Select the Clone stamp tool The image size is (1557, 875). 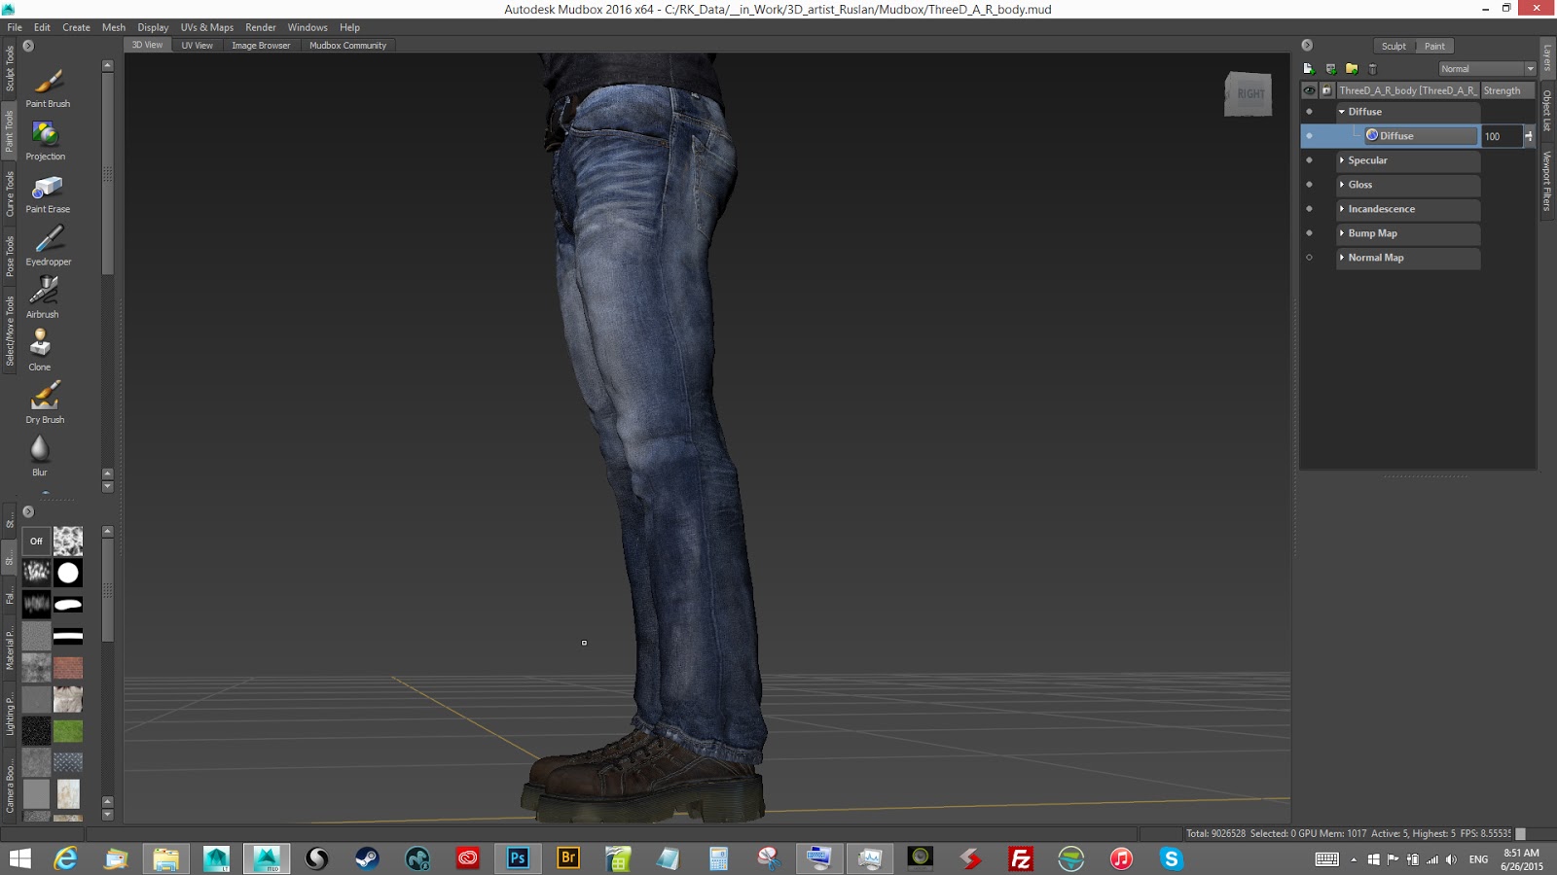tap(40, 351)
